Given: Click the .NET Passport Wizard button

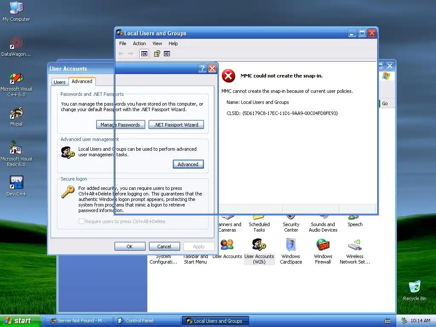Looking at the screenshot, I should pos(176,125).
